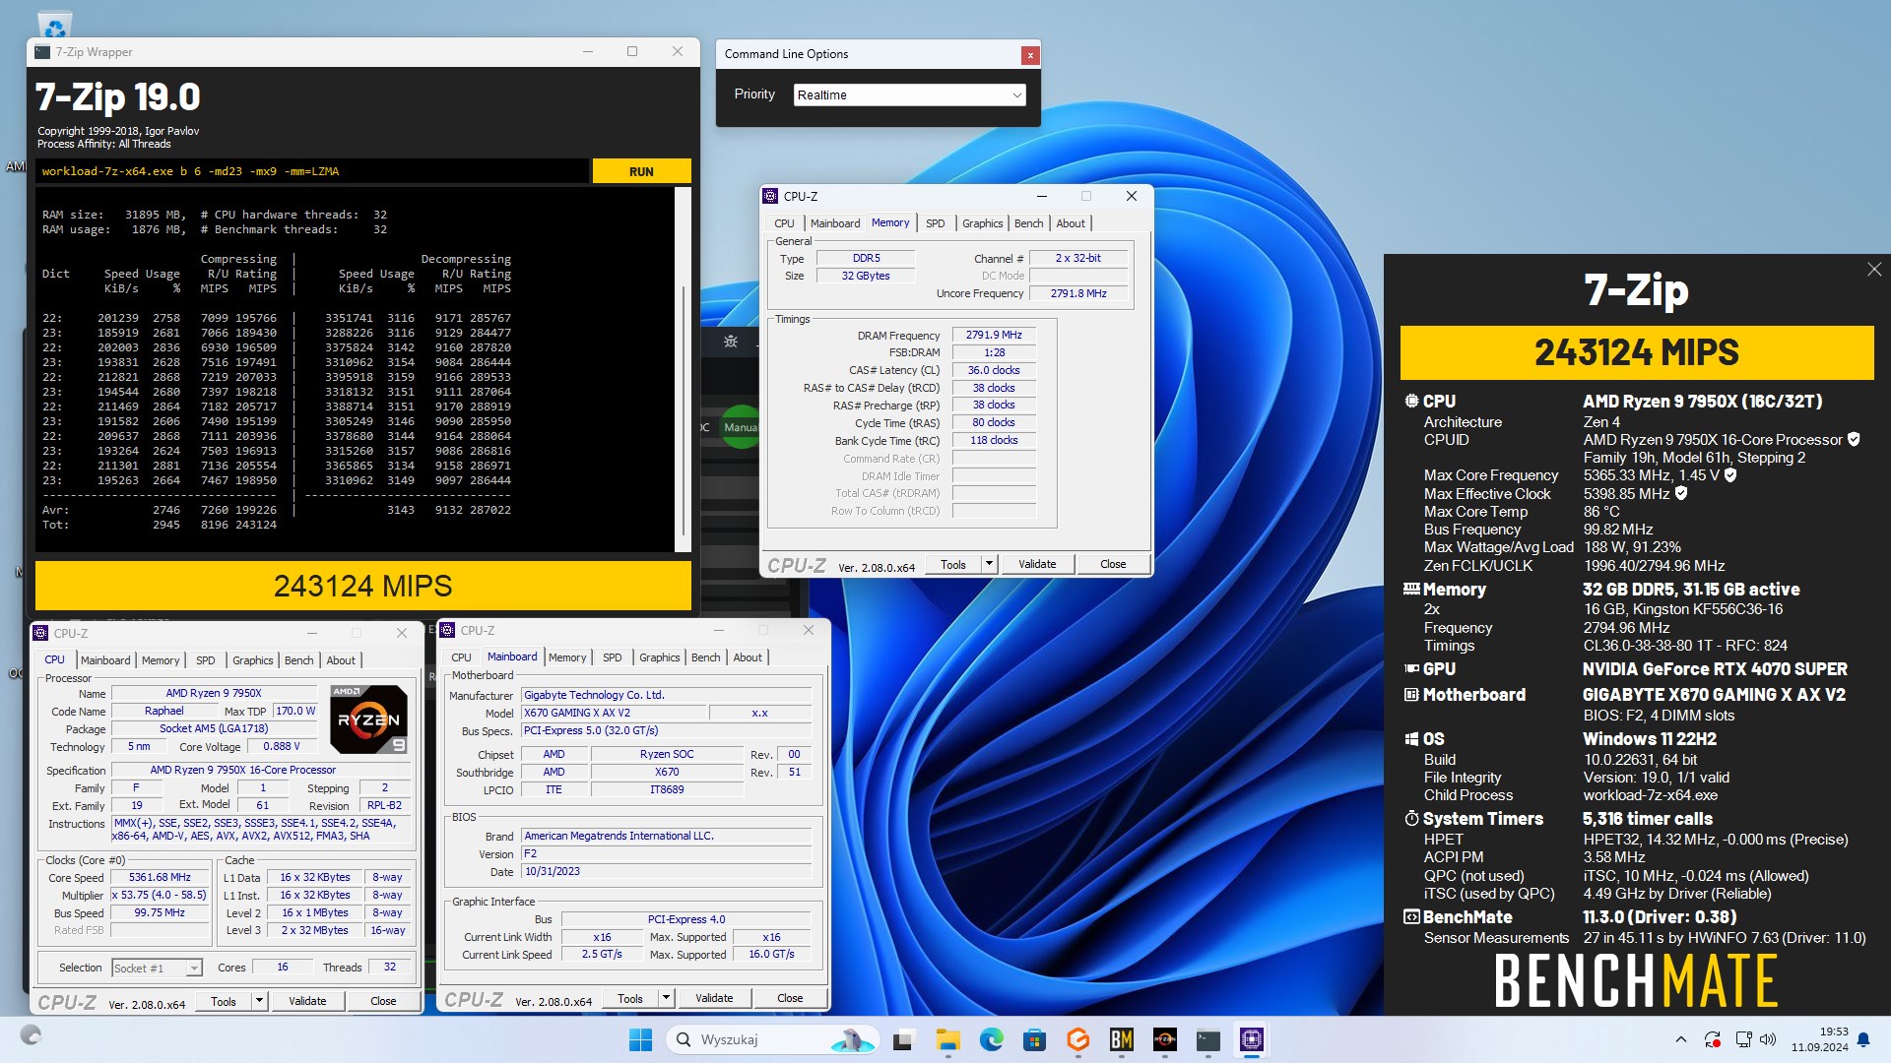Click the System Timers clock icon in BenchMate

click(x=1411, y=819)
